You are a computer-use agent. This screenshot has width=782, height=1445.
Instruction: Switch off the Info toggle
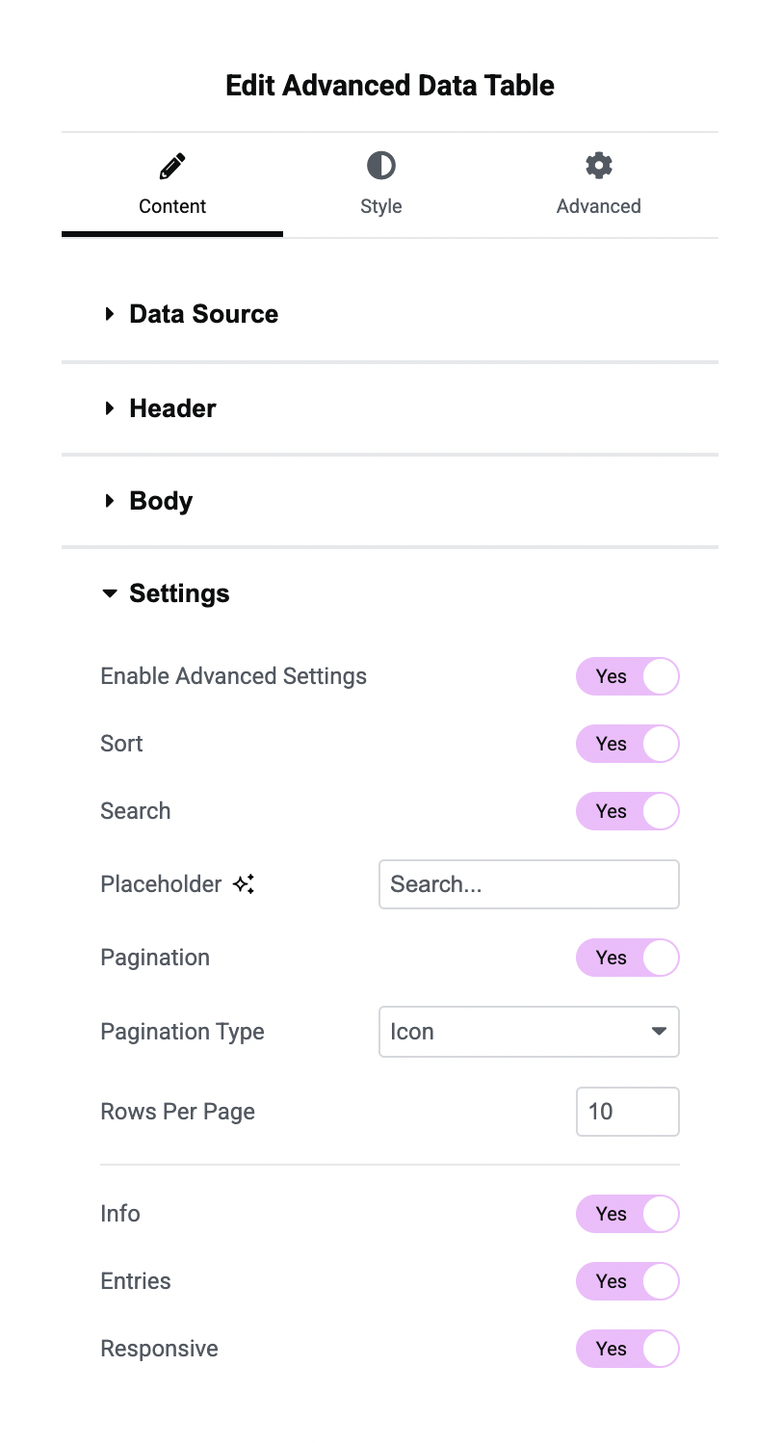tap(627, 1214)
